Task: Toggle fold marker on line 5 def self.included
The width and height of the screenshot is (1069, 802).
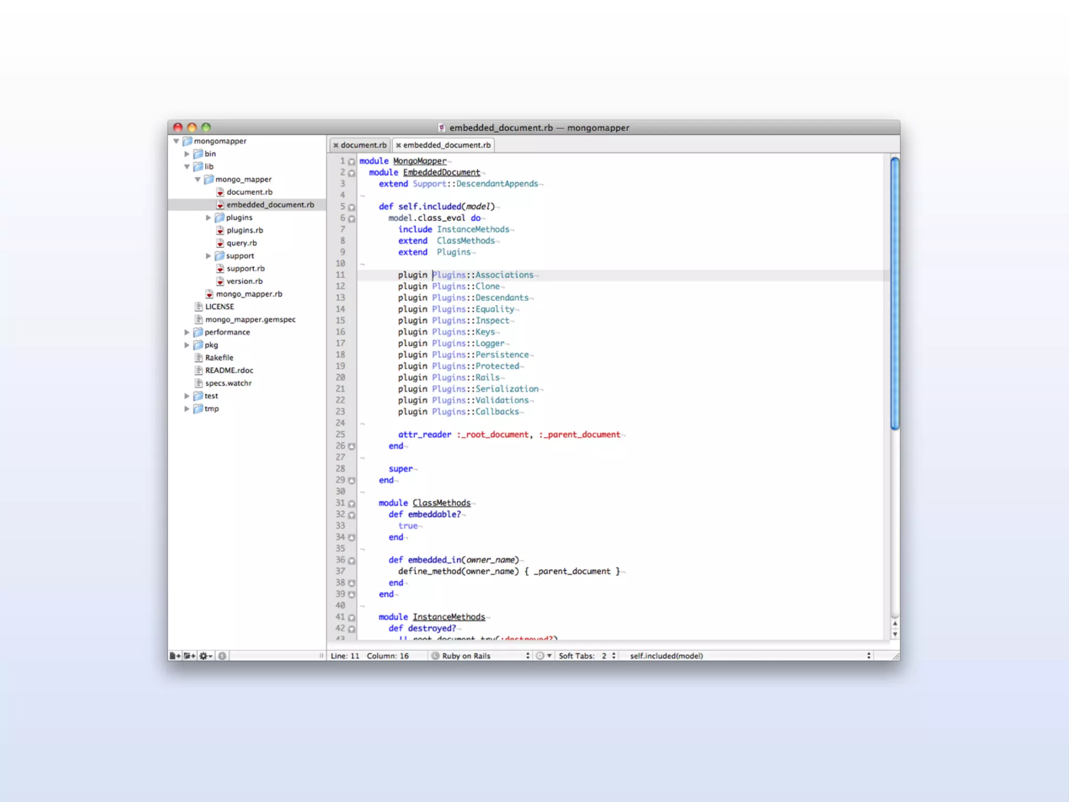Action: 352,207
